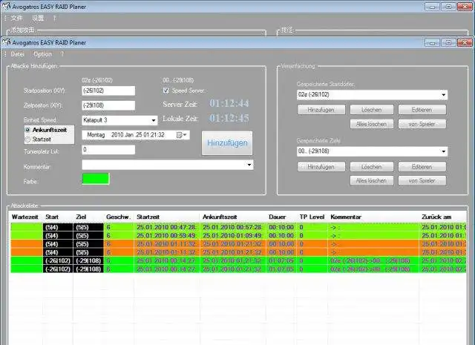Click Dauer cell 01:07:05 in last row

[281, 269]
